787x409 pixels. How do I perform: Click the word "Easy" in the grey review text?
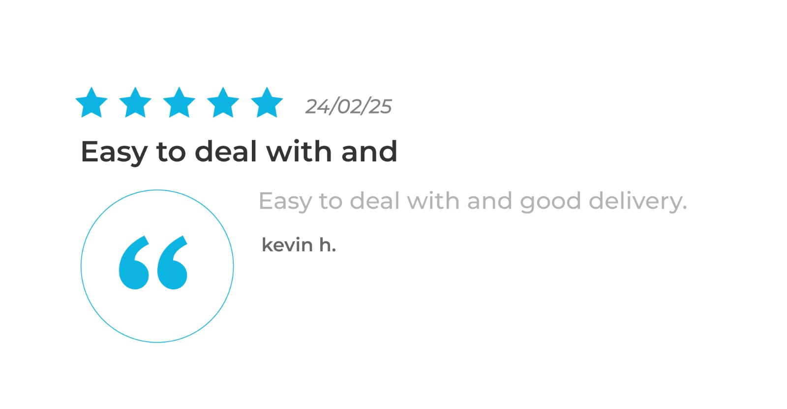tap(285, 202)
